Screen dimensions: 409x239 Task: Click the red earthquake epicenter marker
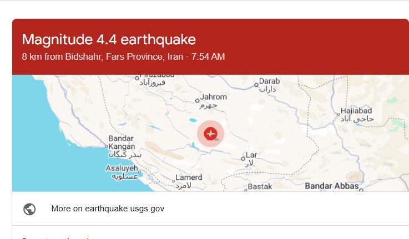point(210,133)
